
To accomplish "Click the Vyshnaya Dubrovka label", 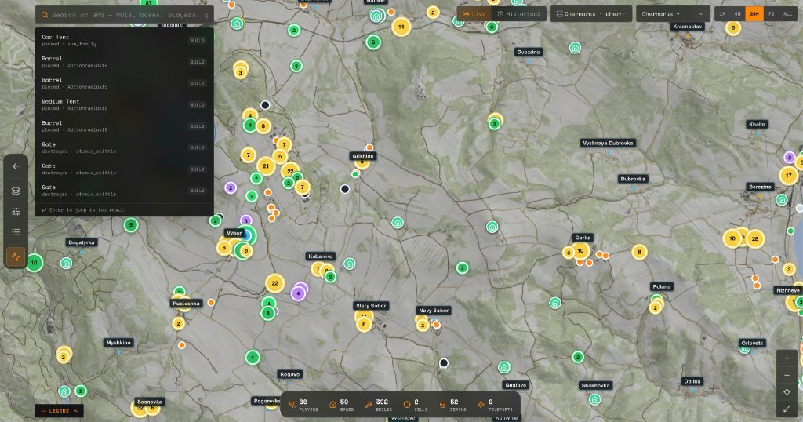I will coord(608,143).
